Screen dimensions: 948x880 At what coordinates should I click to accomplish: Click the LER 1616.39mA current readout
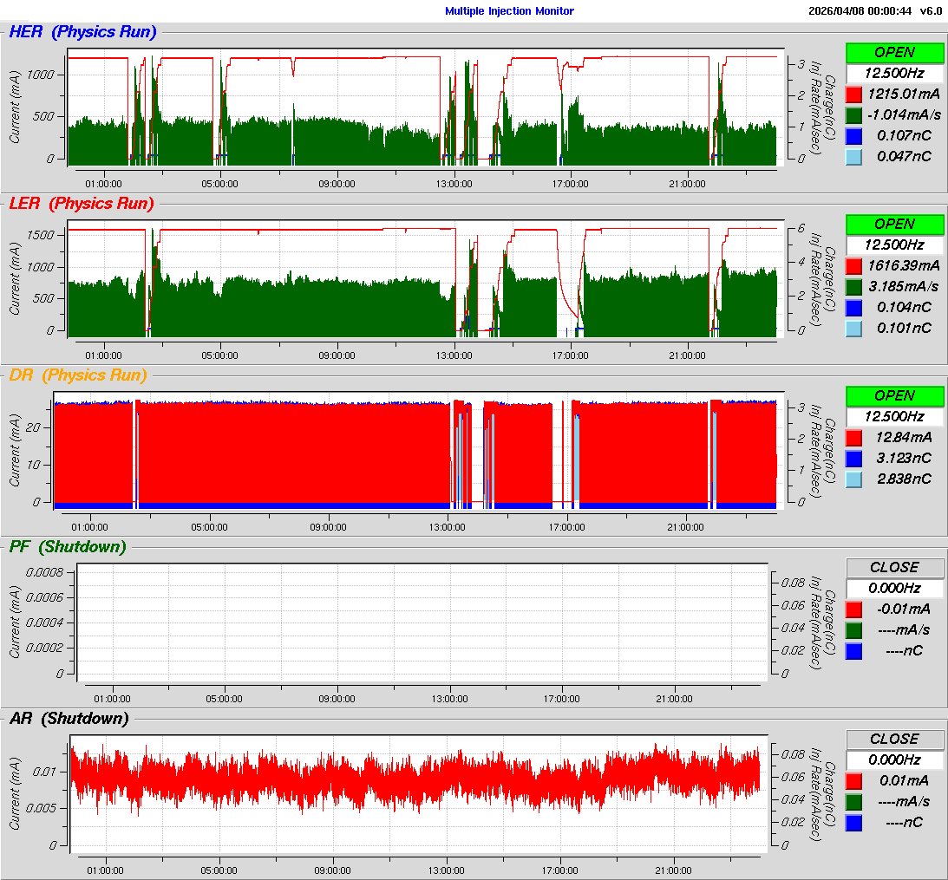904,265
